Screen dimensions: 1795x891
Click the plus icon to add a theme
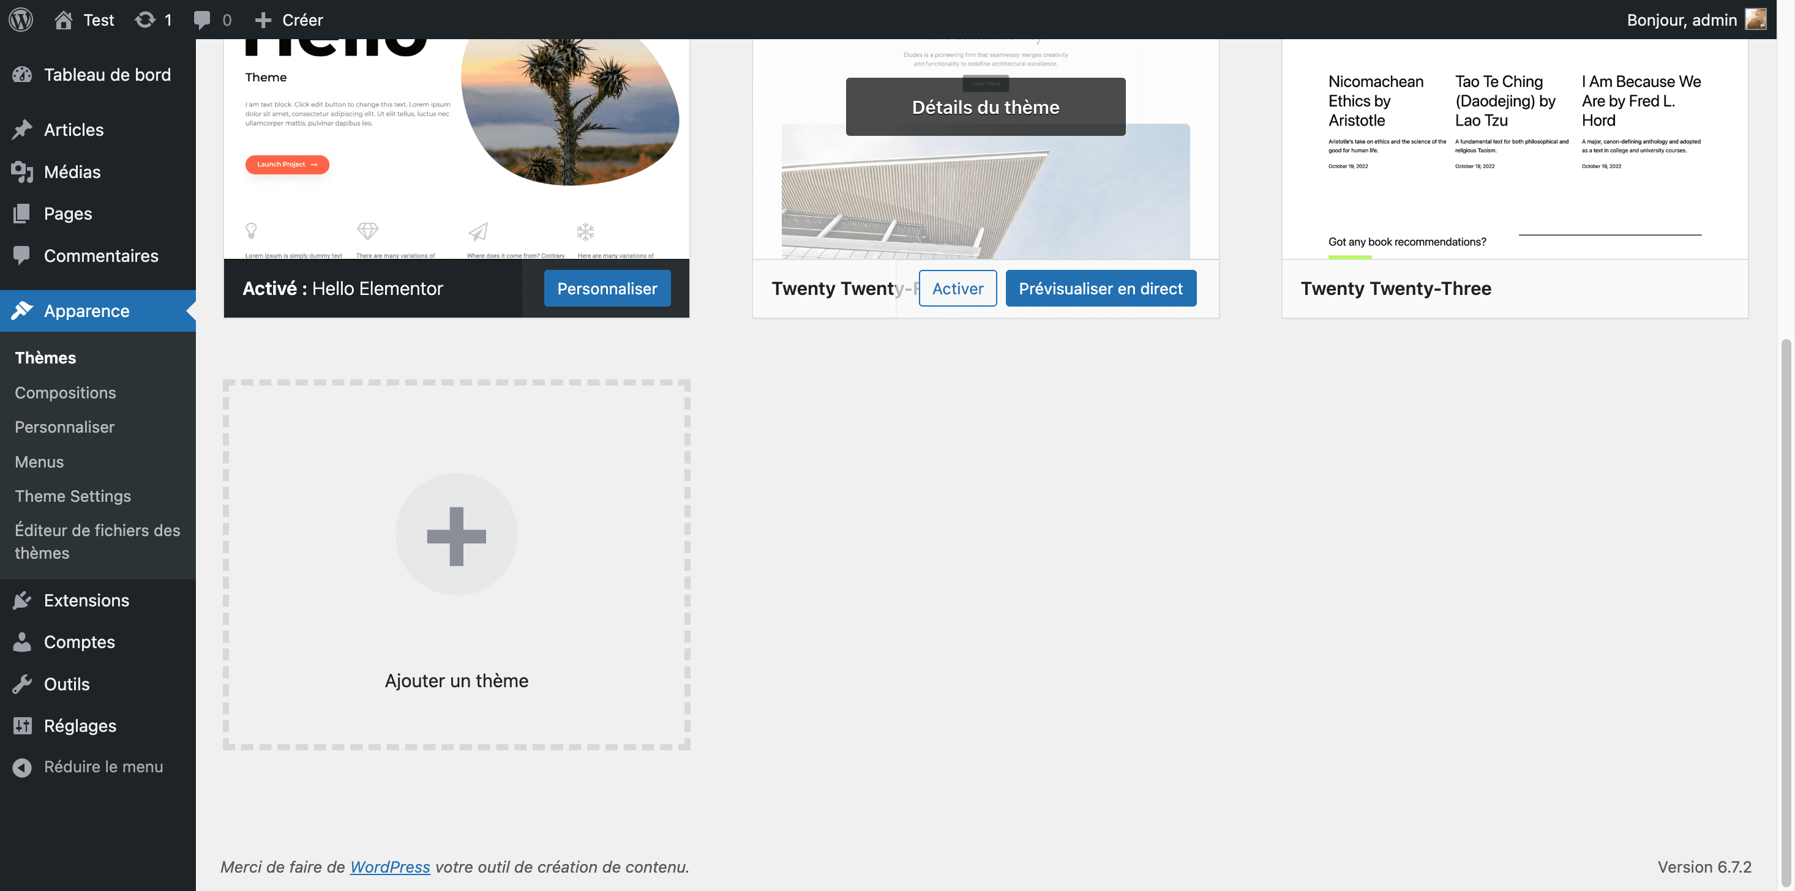pos(457,534)
